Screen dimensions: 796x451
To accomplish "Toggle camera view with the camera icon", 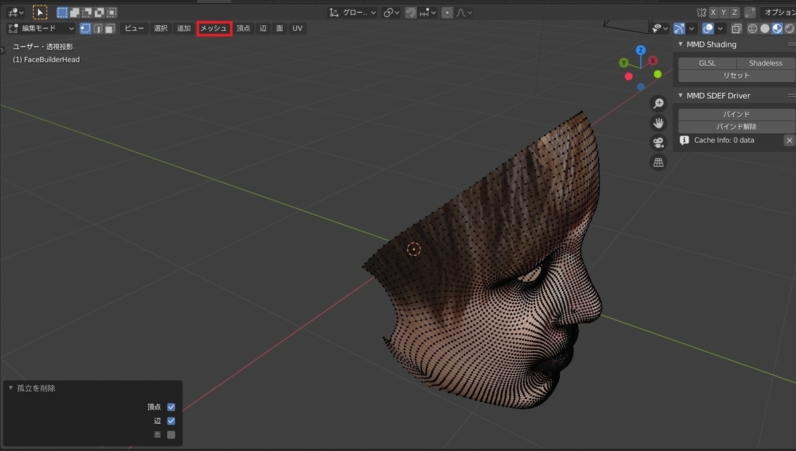I will tap(658, 143).
